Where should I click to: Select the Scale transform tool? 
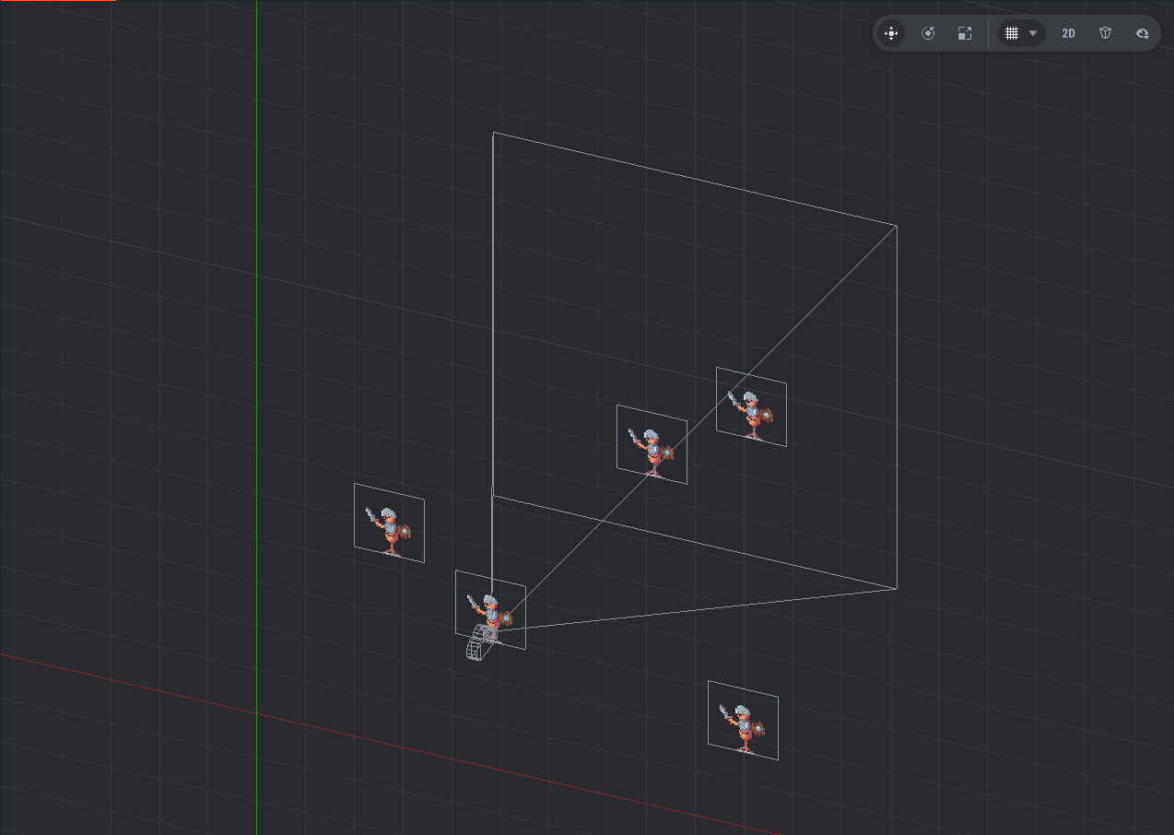[x=965, y=33]
